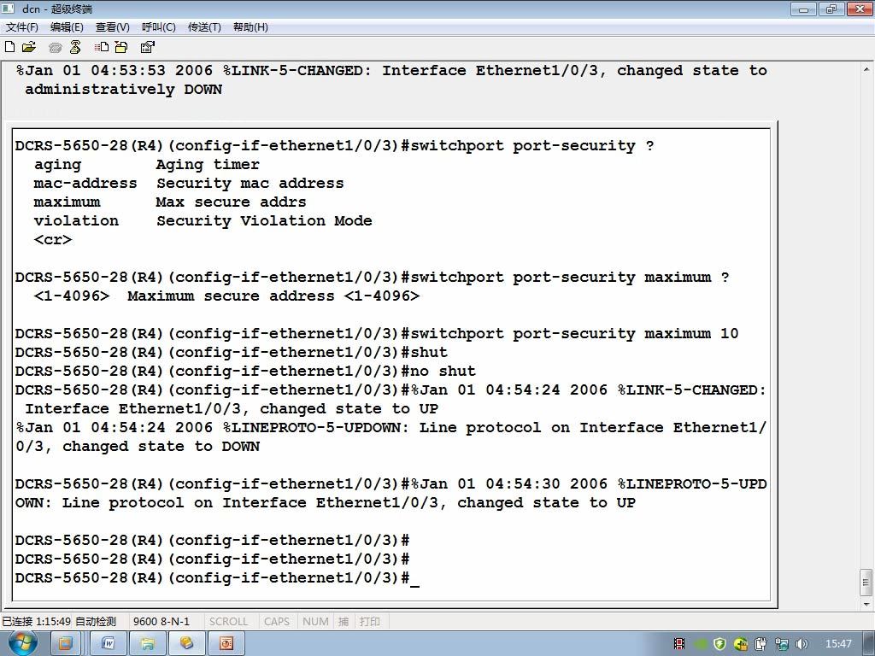Click 'dcn - 超级终端' window title text

pos(57,9)
